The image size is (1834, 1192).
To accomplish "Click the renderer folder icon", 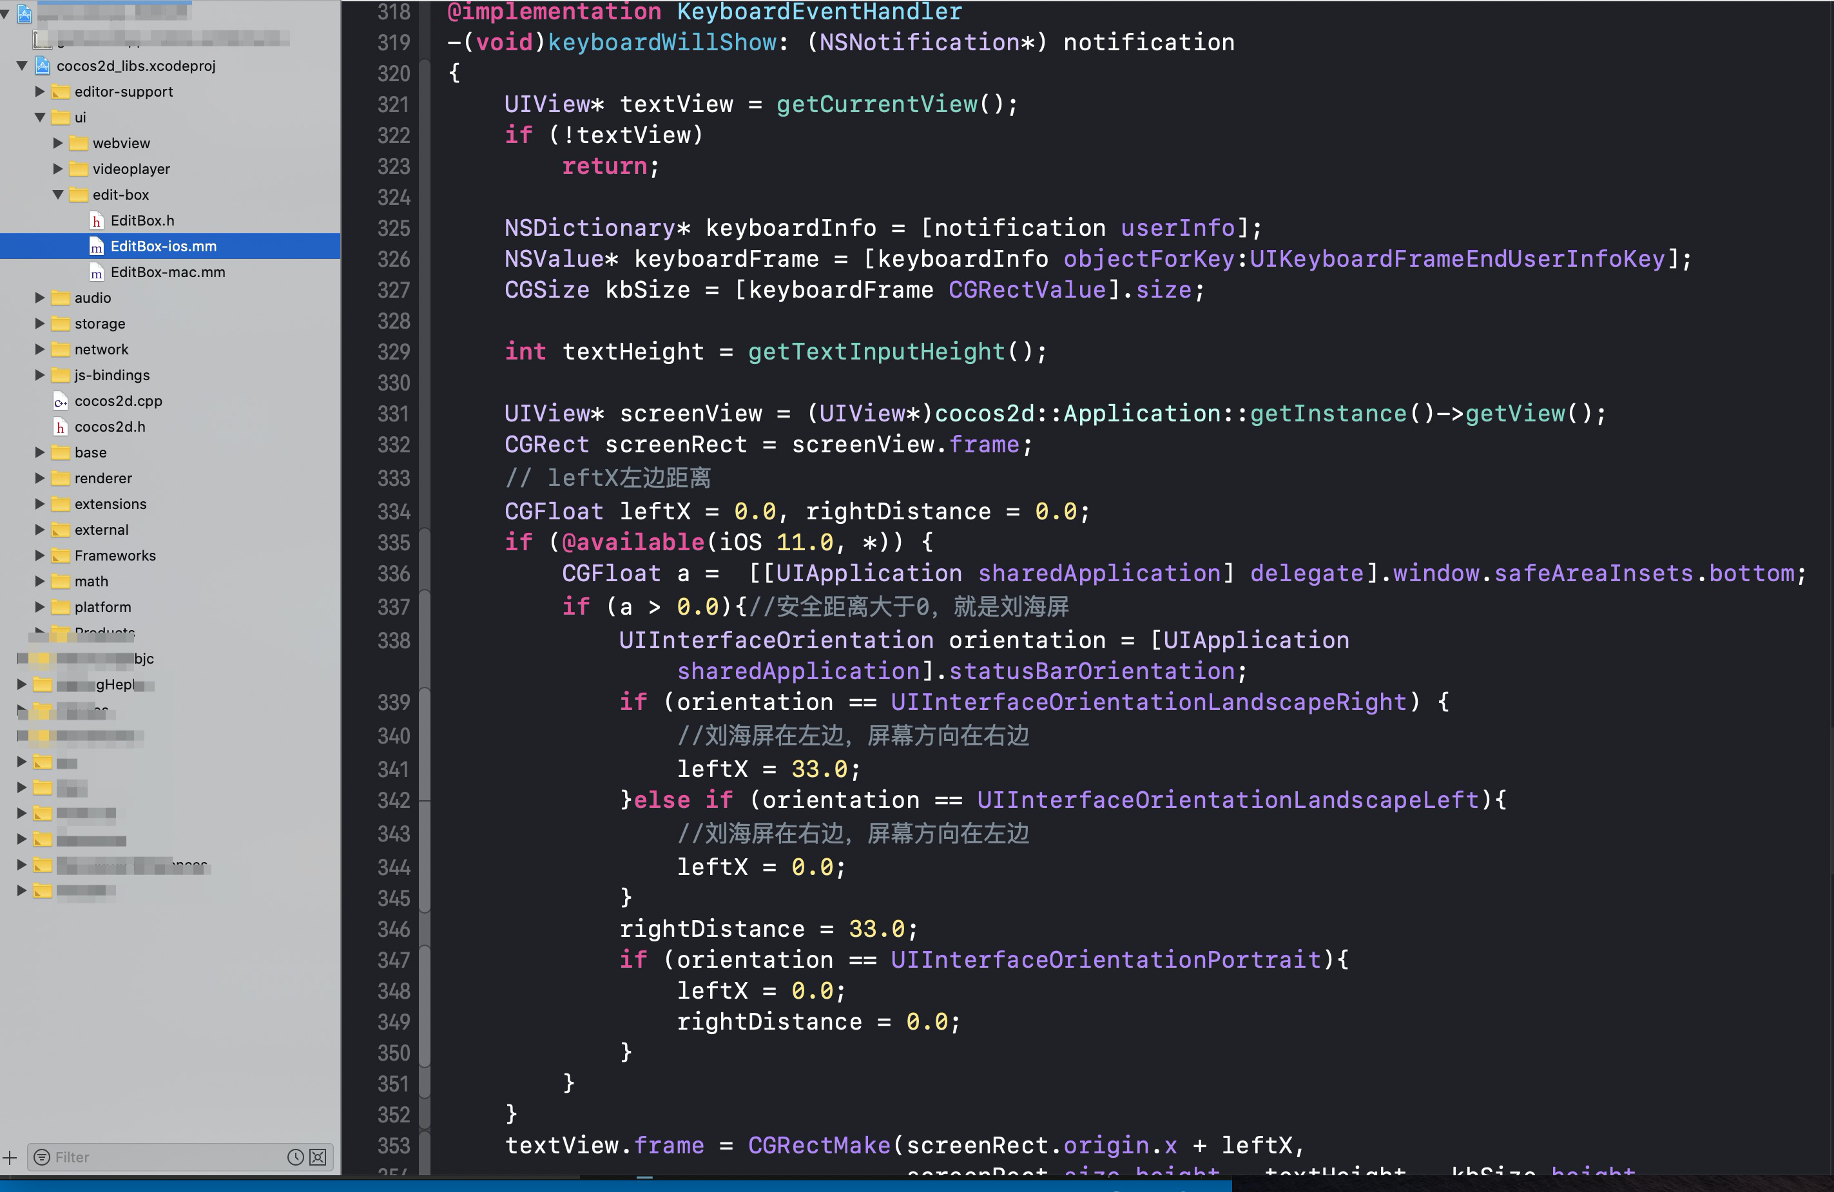I will pyautogui.click(x=60, y=479).
